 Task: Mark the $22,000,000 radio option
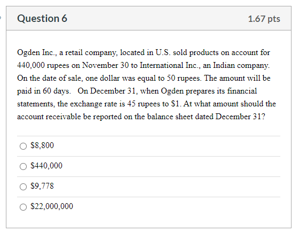click(23, 207)
